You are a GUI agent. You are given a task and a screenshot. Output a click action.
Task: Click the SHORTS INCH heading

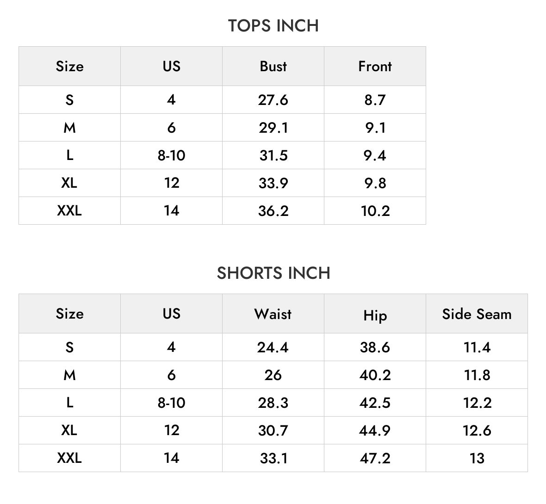coord(273,273)
